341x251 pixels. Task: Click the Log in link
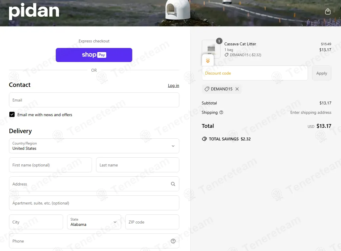tap(173, 85)
